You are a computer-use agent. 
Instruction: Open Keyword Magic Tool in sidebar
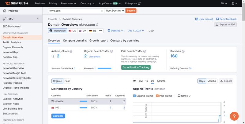coord(14,73)
